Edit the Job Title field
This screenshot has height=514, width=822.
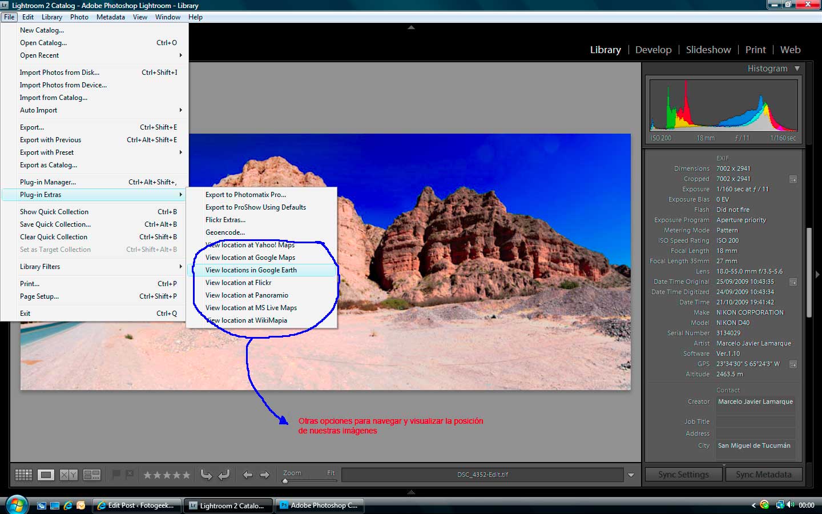coord(756,421)
